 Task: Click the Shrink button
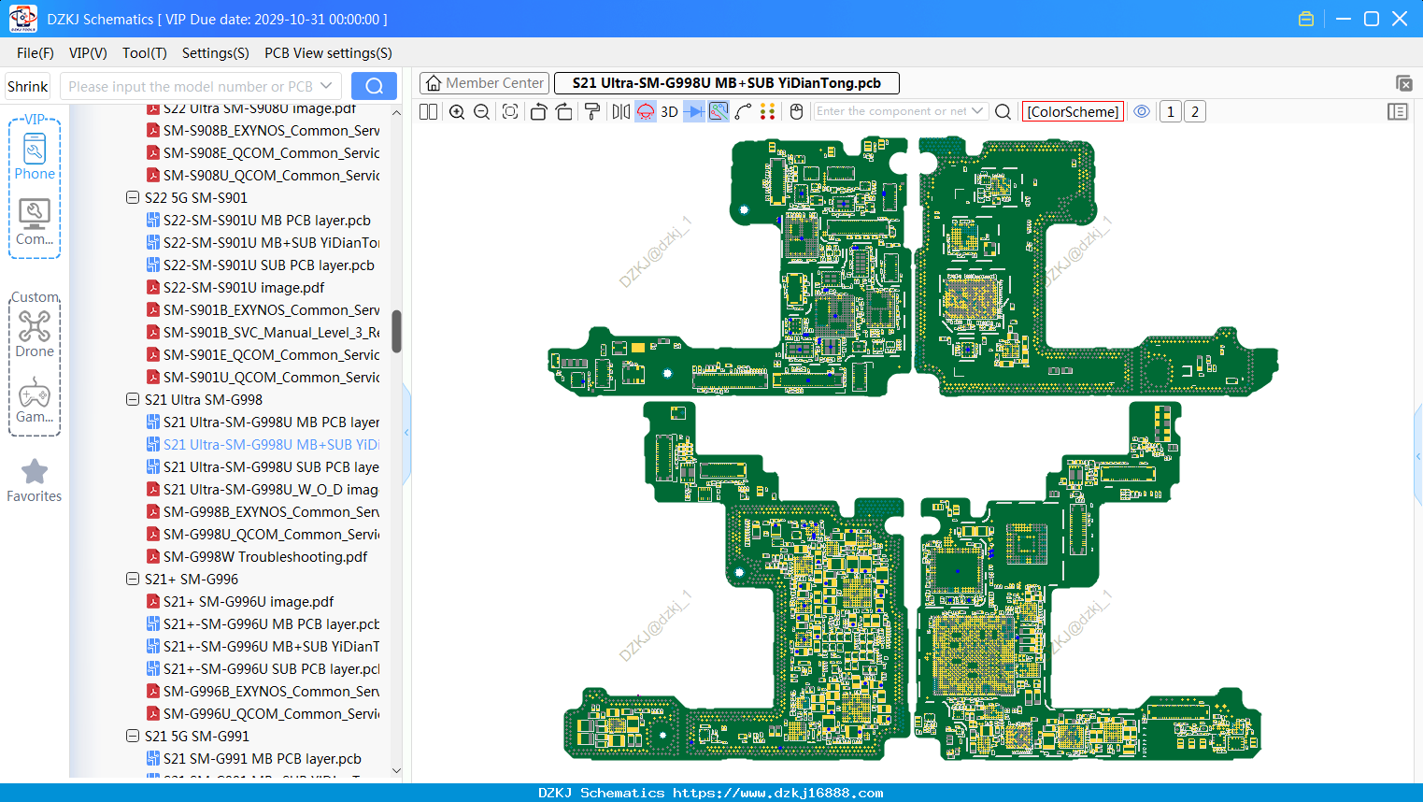28,86
